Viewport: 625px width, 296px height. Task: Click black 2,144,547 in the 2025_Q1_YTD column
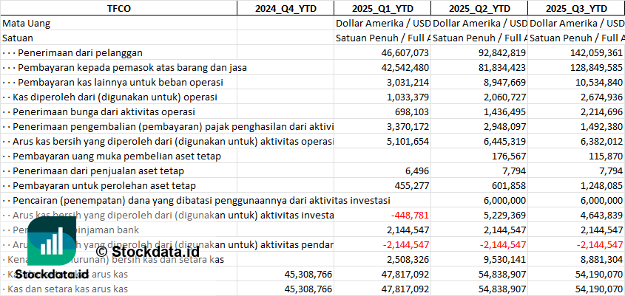click(406, 230)
